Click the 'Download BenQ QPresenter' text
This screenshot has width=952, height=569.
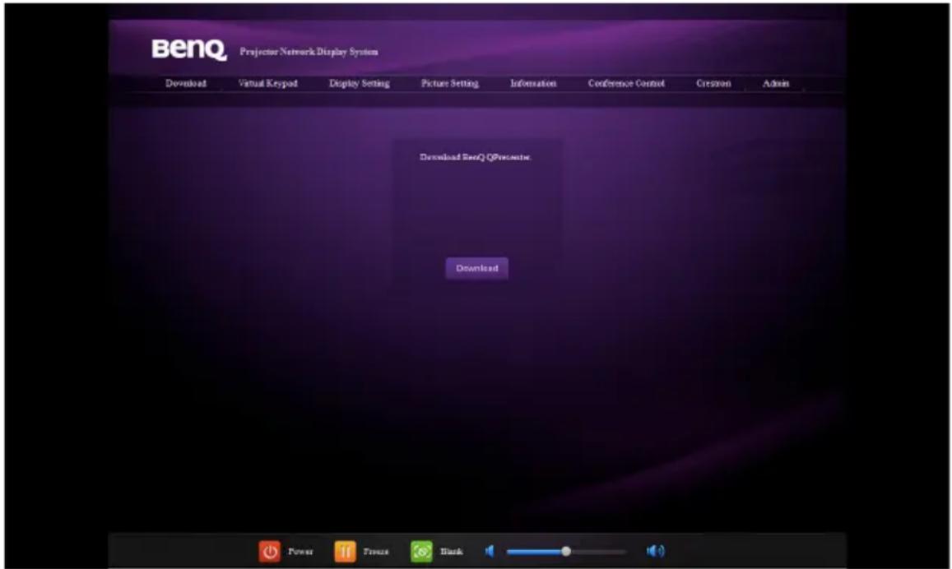click(476, 157)
